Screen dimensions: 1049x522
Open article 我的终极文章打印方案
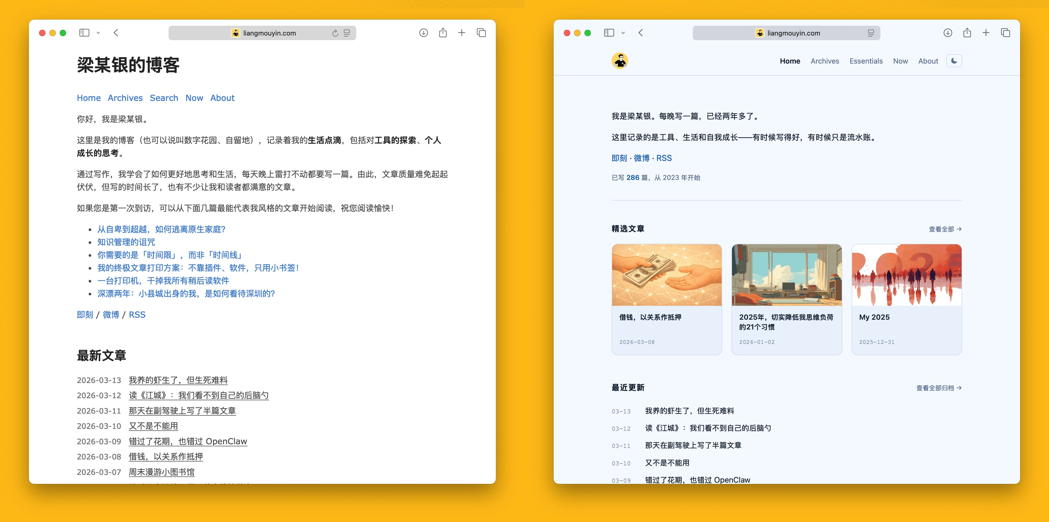tap(199, 268)
